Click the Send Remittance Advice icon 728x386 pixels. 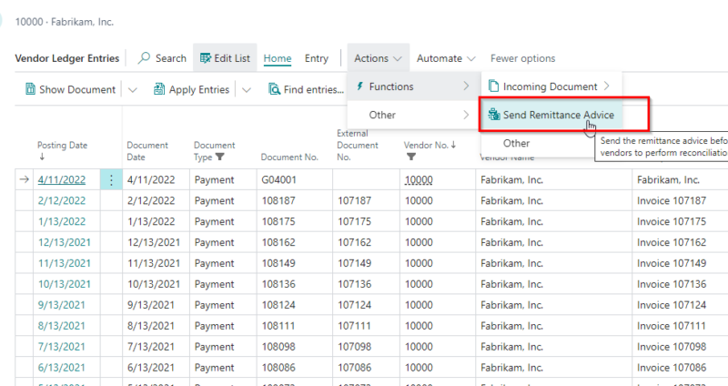click(x=494, y=115)
